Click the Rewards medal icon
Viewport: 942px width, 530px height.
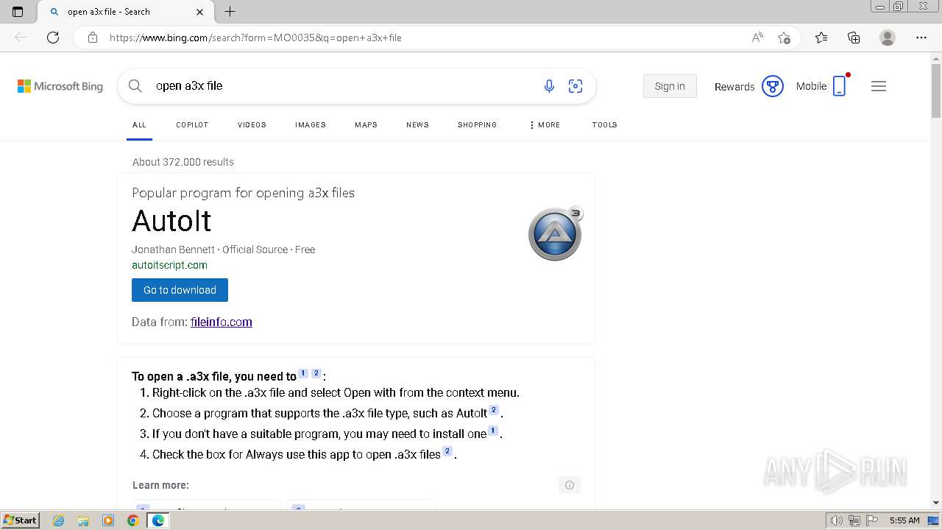pyautogui.click(x=772, y=86)
